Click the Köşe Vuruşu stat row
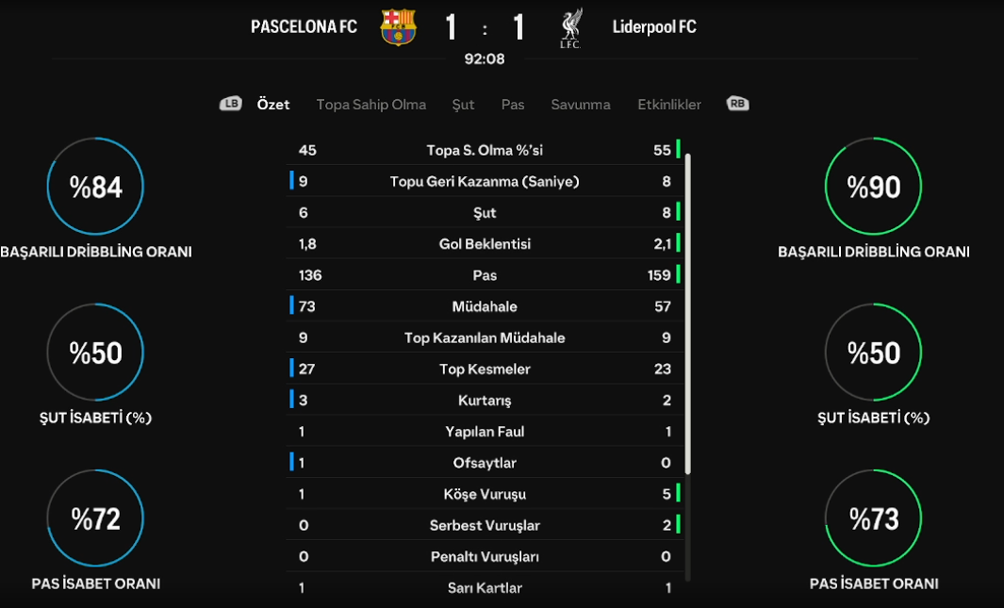Screen dimensions: 1004x608 pos(485,494)
